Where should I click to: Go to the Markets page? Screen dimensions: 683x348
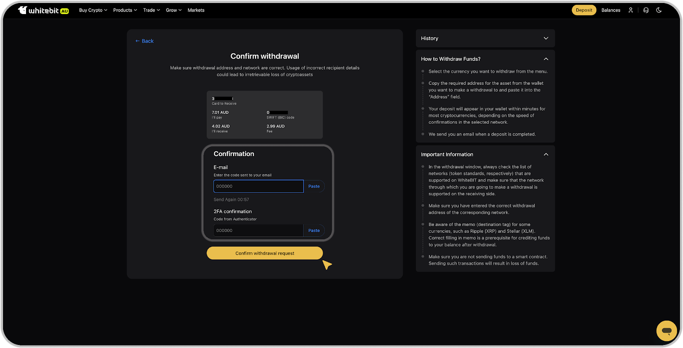point(196,10)
